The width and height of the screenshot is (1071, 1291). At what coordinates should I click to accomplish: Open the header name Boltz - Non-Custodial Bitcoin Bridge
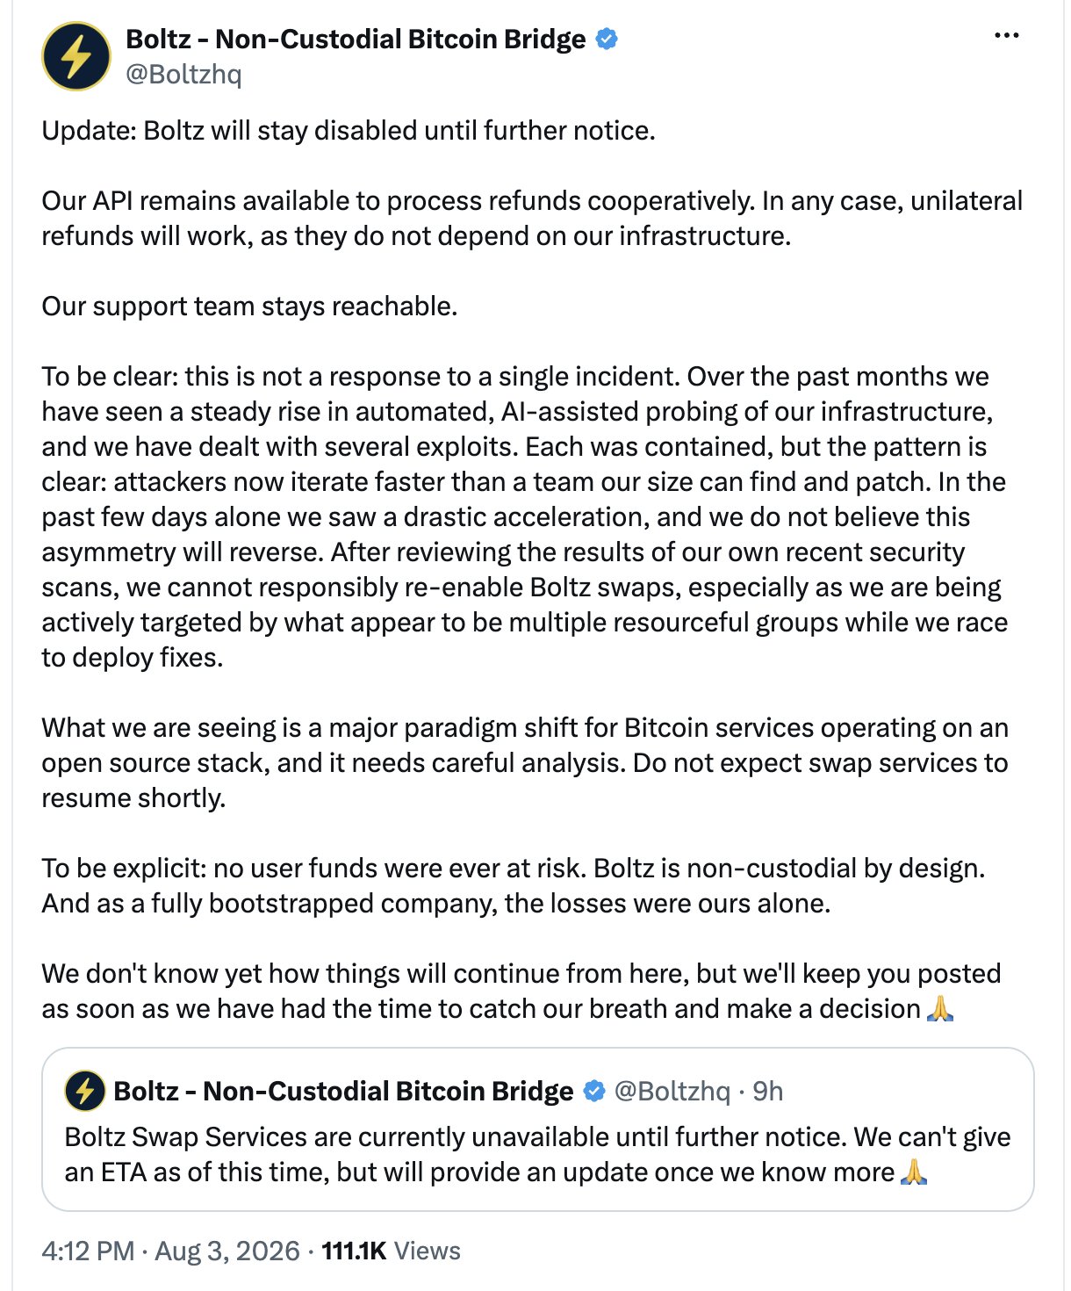(356, 39)
